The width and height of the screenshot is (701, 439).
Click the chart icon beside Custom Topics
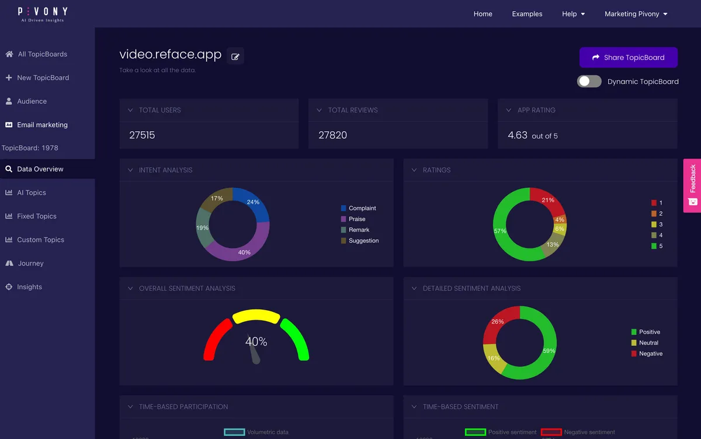coord(9,240)
